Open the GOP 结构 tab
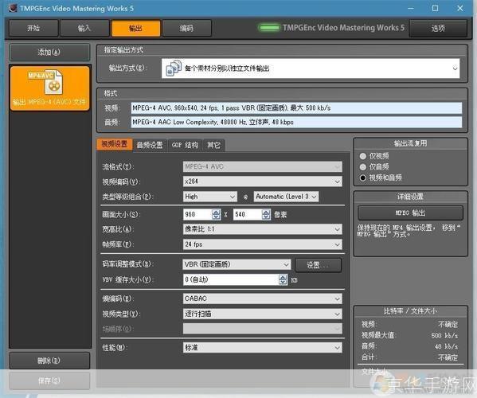 point(185,145)
